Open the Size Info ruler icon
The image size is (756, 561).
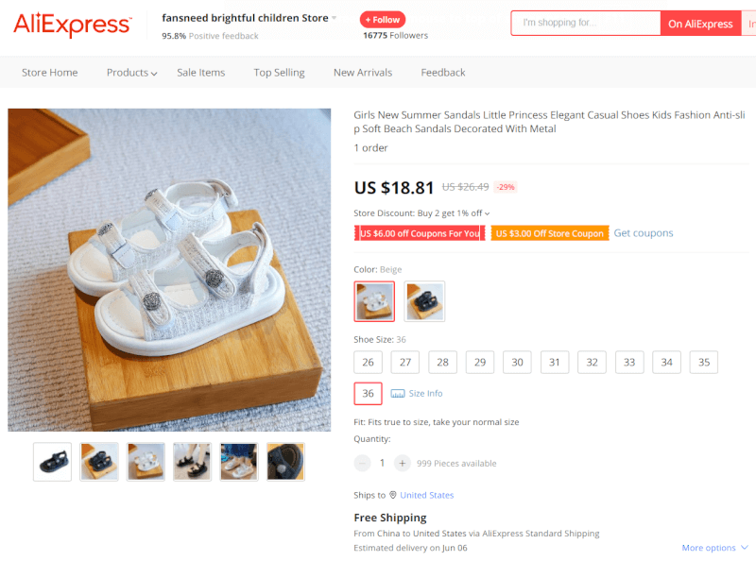[398, 394]
